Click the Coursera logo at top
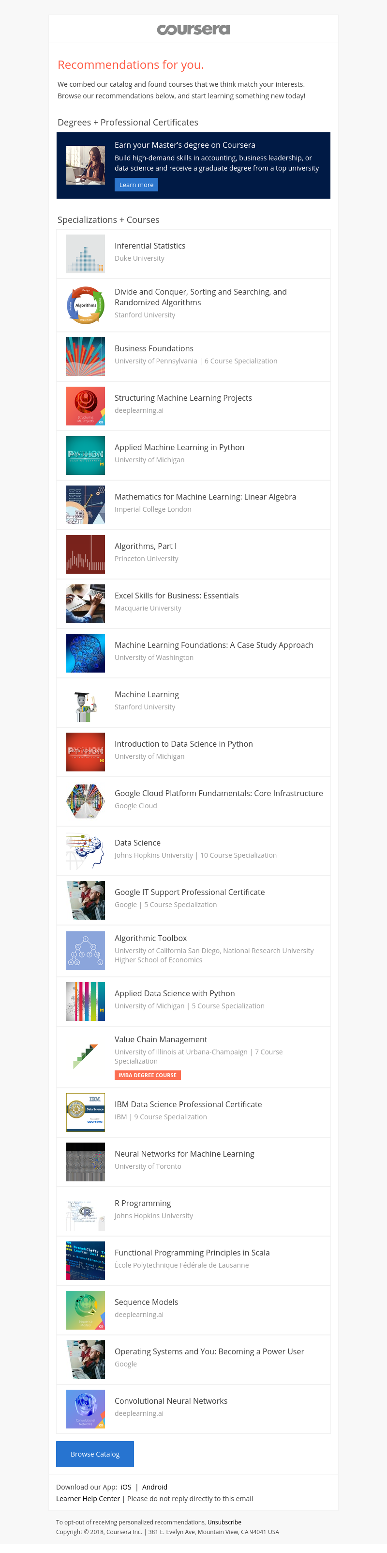This screenshot has height=1553, width=387. 193,30
